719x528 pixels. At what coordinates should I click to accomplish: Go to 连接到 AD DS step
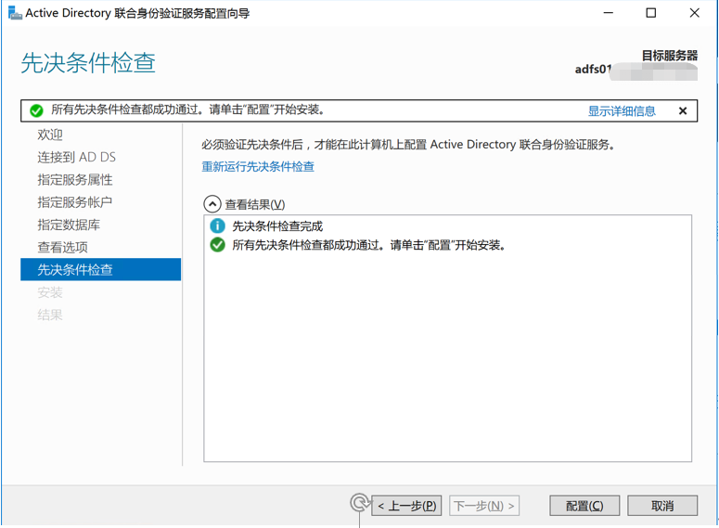(77, 158)
